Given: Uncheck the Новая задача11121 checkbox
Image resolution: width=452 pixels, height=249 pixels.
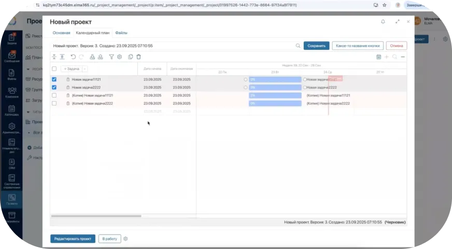Looking at the screenshot, I should point(54,79).
